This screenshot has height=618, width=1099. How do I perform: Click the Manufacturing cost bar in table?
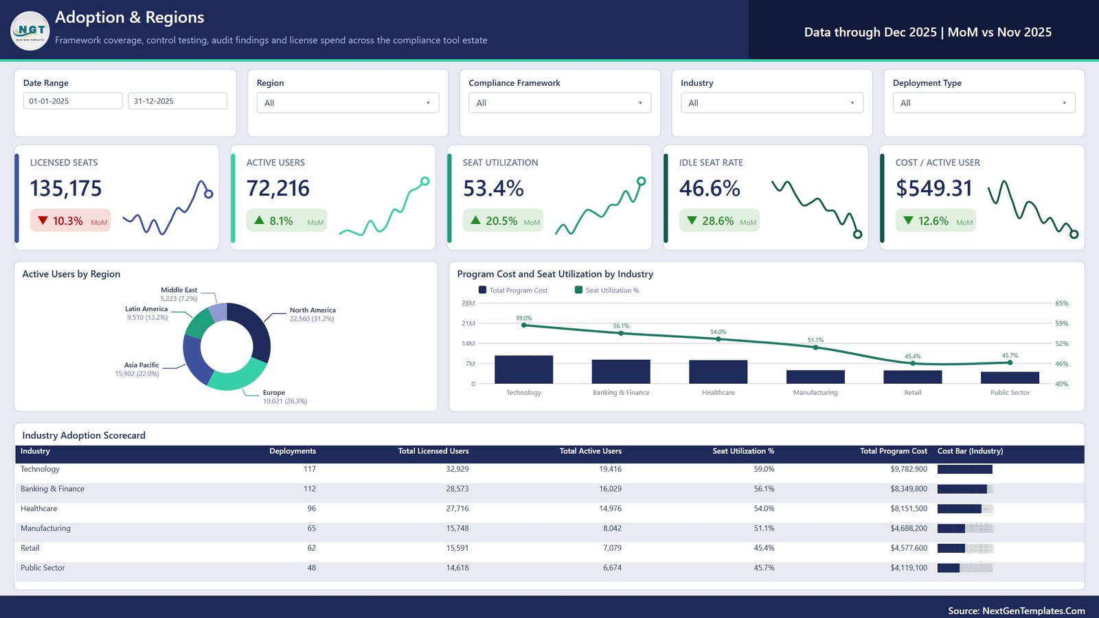(965, 529)
